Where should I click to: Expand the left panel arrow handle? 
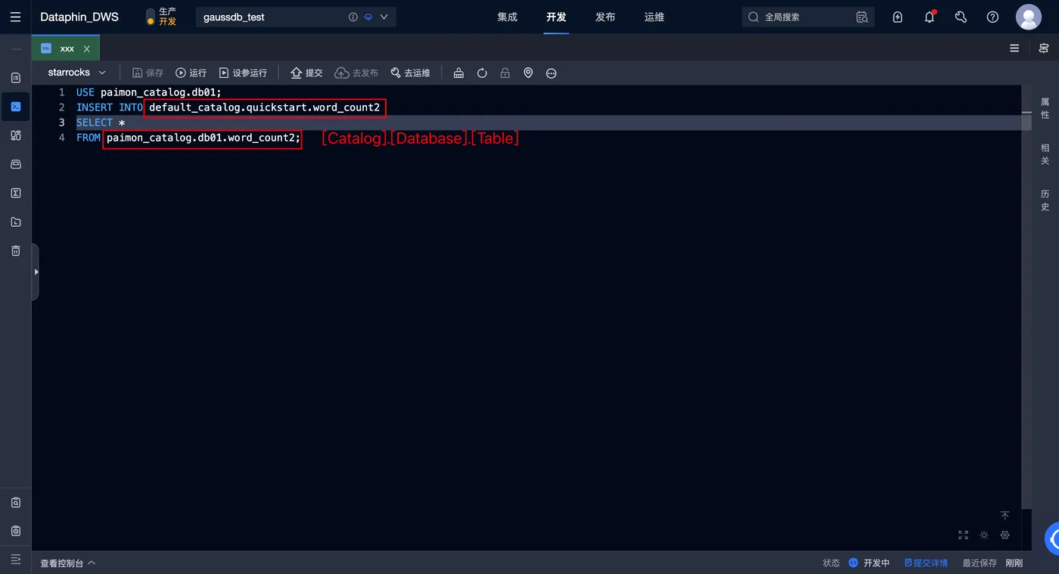tap(36, 271)
